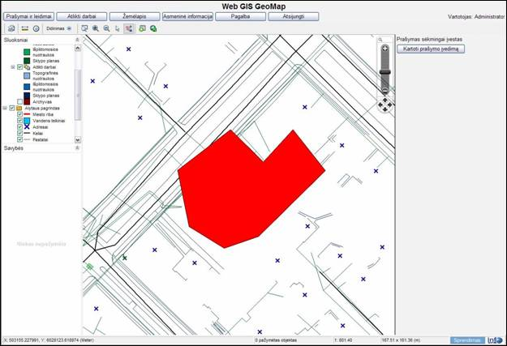Screen dimensions: 507x346
Task: Click the layers list scrollbar thumb
Action: pyautogui.click(x=78, y=95)
